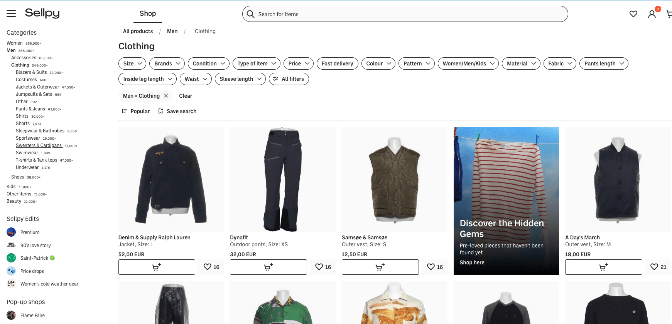Click the Search for items field
This screenshot has height=324, width=672.
click(x=405, y=14)
